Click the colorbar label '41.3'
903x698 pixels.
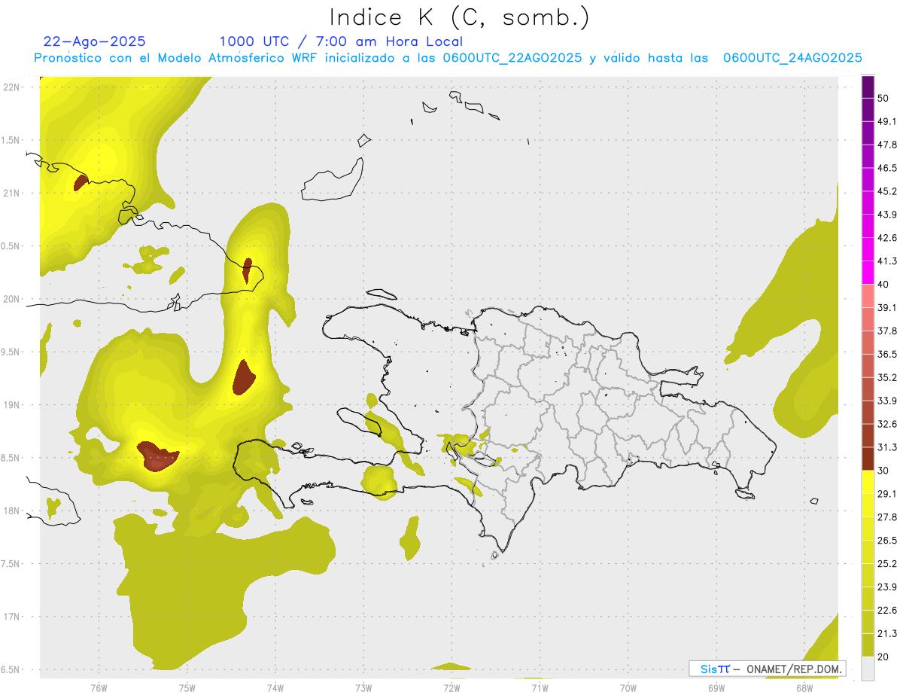pyautogui.click(x=887, y=261)
